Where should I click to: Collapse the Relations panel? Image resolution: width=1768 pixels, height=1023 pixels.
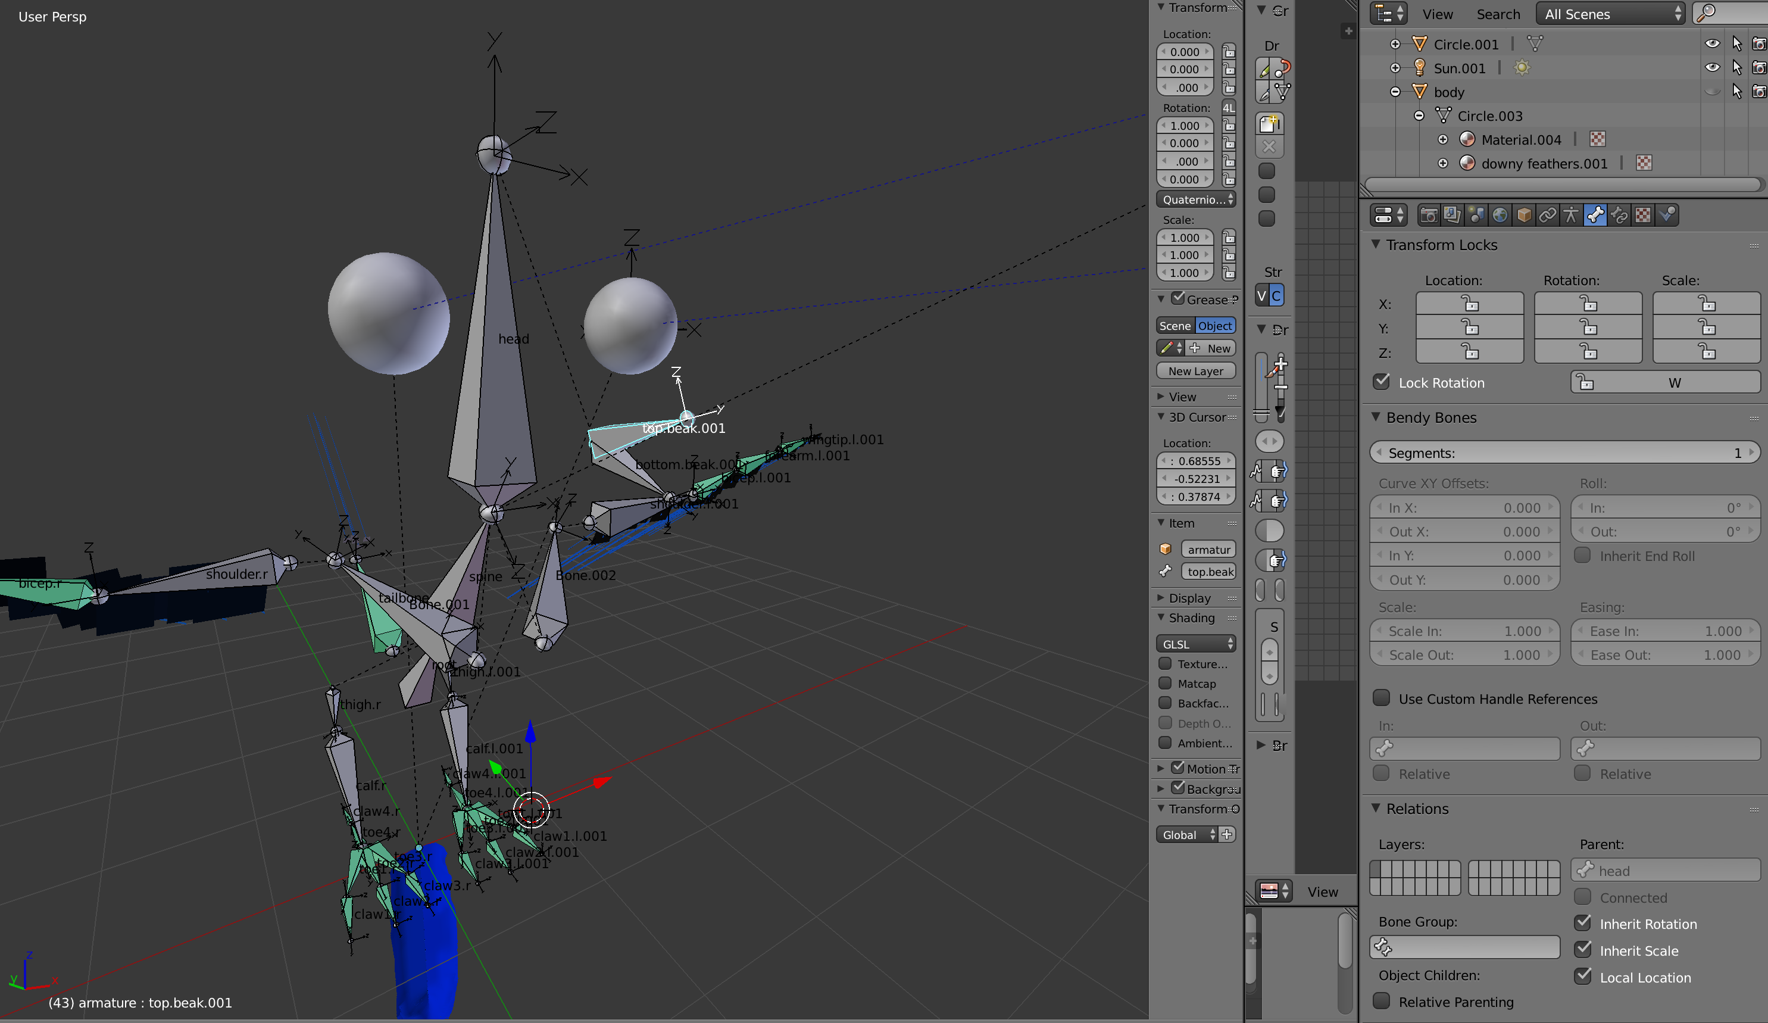click(1376, 808)
